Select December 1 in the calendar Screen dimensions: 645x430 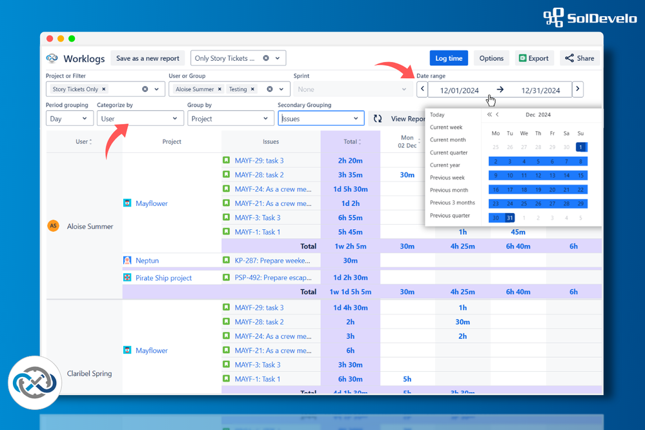coord(580,147)
